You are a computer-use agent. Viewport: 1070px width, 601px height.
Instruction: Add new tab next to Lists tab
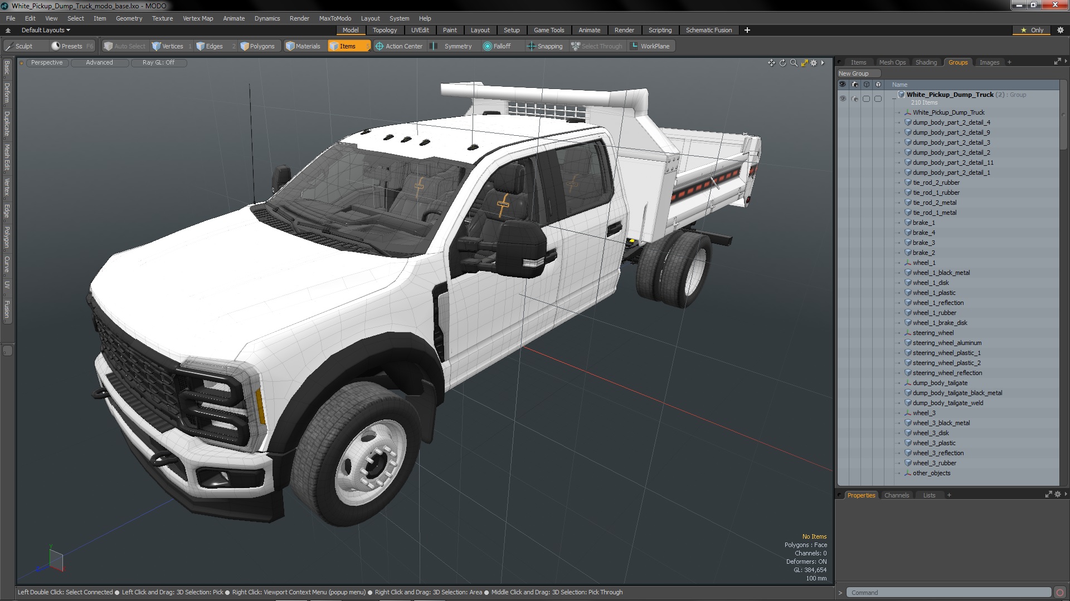point(949,495)
